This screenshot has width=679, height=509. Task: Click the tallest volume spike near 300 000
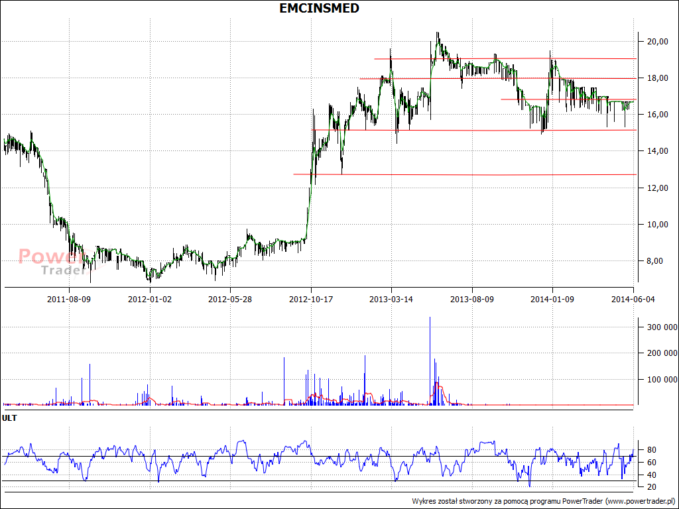pos(430,361)
